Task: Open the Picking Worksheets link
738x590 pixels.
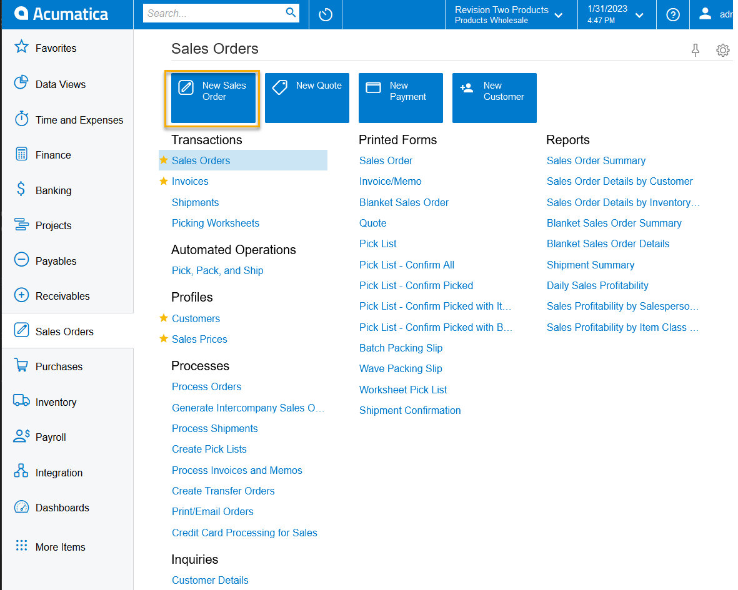Action: [216, 224]
